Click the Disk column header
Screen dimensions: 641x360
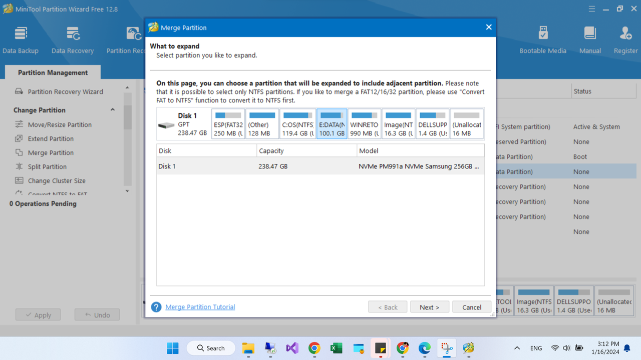click(x=206, y=150)
